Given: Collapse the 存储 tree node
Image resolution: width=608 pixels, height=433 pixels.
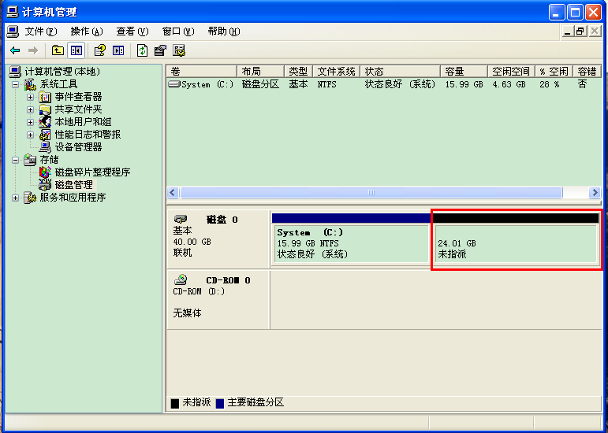Looking at the screenshot, I should click(15, 160).
